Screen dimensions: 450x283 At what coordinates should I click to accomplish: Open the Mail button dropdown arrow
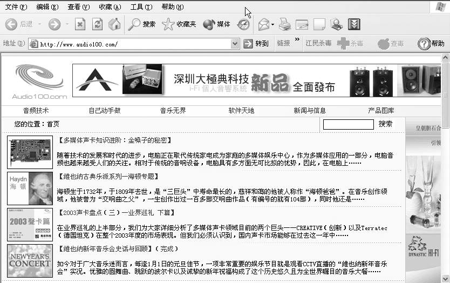[x=272, y=24]
